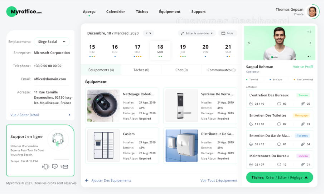This screenshot has width=325, height=195.
Task: Click Vue / Éditer Détail link
Action: [x=25, y=115]
